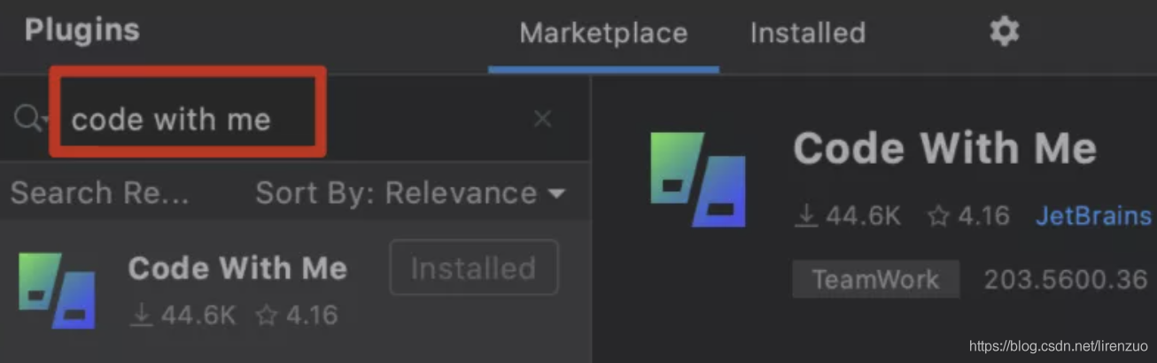Click the Installed button for Code With Me
Screen dimensions: 1157x363
pos(474,267)
